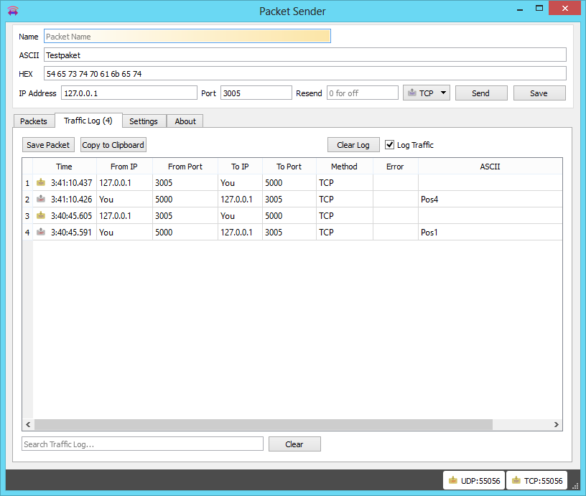
Task: Click the UDP:55056 status button
Action: 474,480
